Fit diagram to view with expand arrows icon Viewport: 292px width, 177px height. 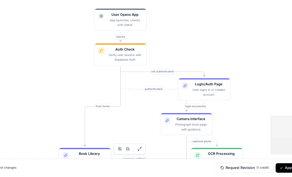[x=140, y=149]
